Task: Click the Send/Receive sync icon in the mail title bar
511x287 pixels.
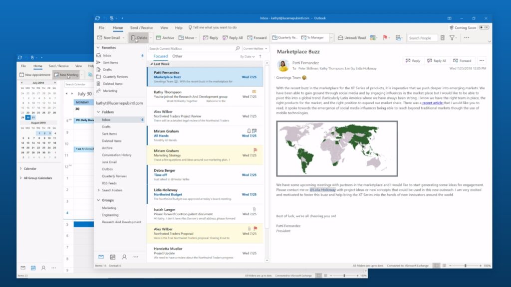Action: click(x=97, y=18)
